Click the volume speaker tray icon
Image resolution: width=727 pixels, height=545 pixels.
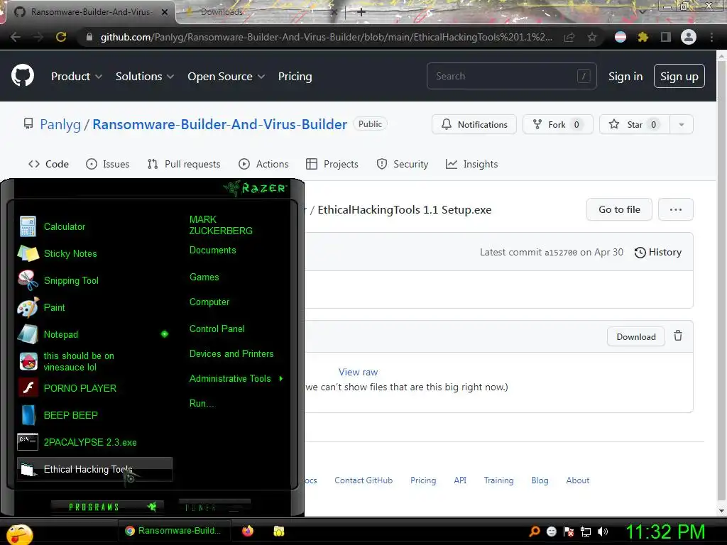pos(603,532)
